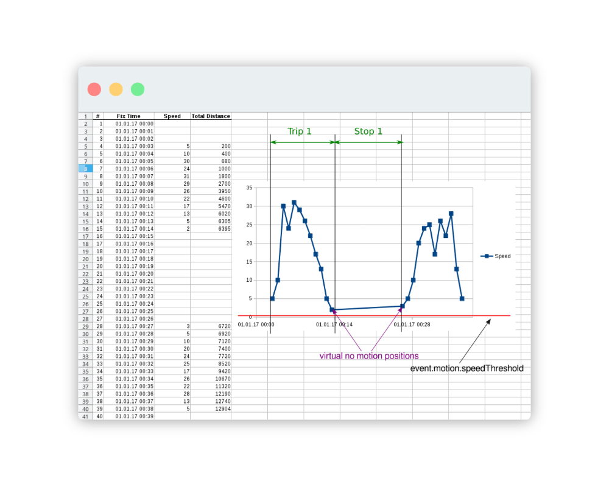Click the Speed legend marker icon in chart
This screenshot has height=487, width=609.
[x=487, y=256]
